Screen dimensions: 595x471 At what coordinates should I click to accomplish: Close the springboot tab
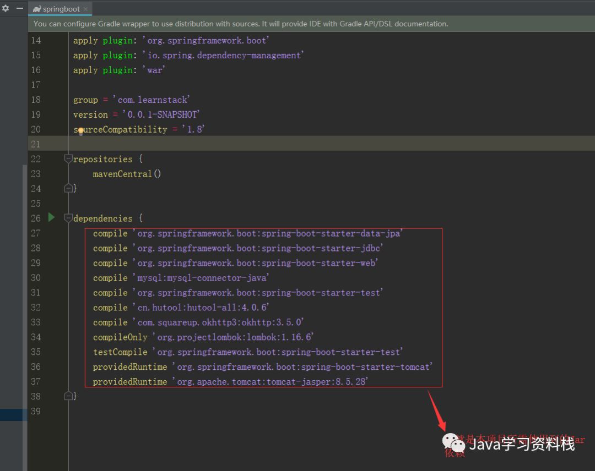tap(86, 9)
